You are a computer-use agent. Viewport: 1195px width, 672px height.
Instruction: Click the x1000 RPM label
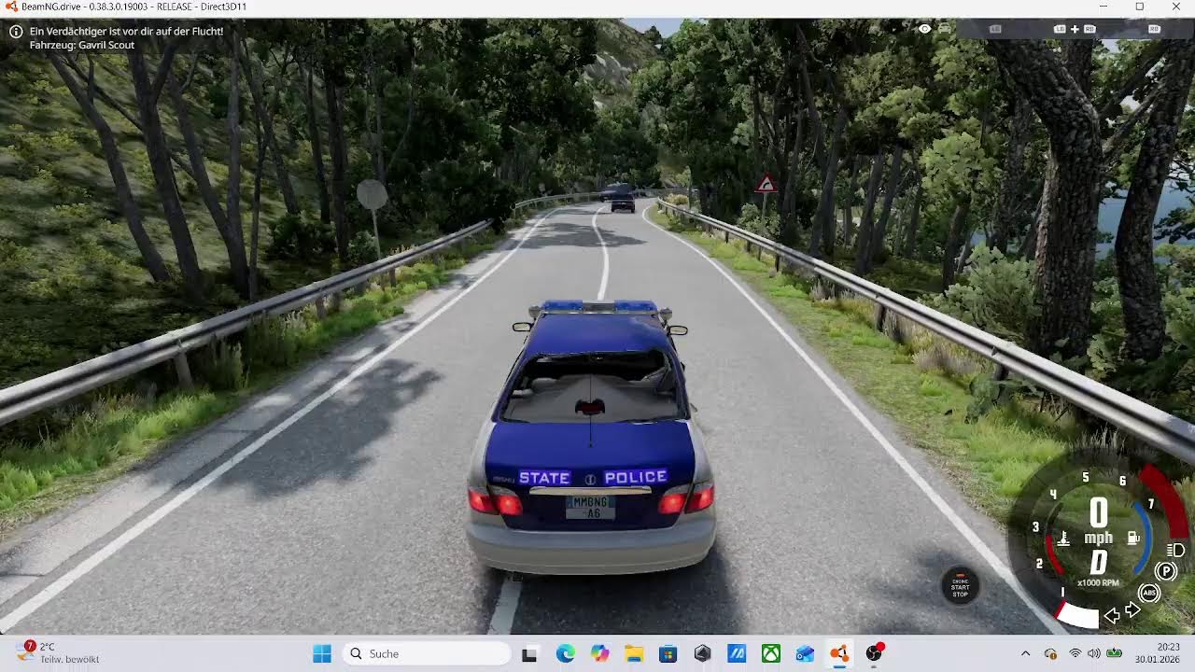pos(1098,582)
